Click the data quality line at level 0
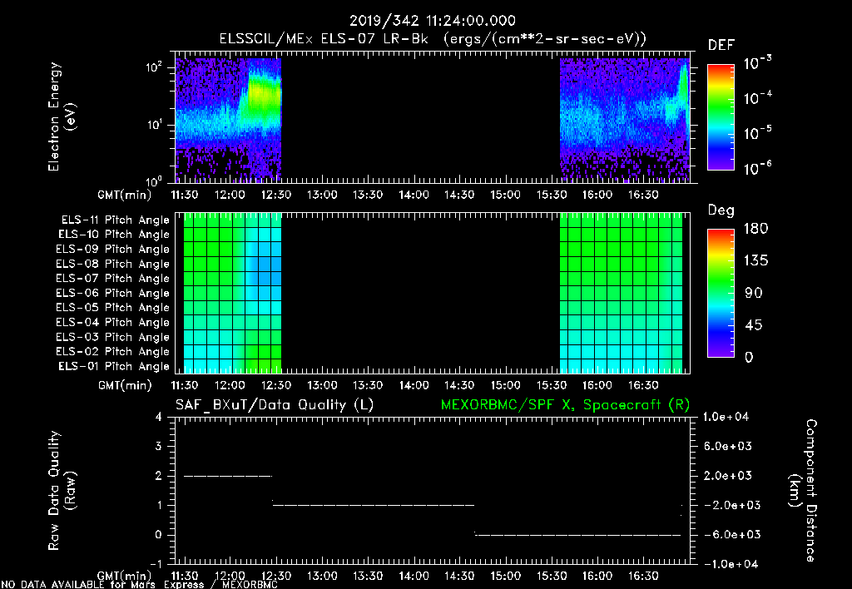This screenshot has width=852, height=589. [578, 535]
